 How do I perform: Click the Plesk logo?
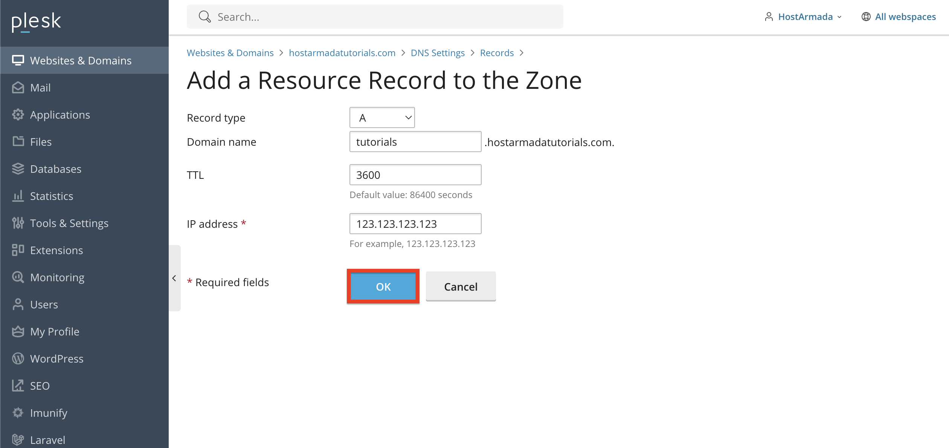pos(36,22)
